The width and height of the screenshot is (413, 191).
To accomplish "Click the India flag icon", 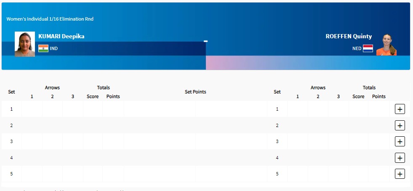I will [x=43, y=48].
